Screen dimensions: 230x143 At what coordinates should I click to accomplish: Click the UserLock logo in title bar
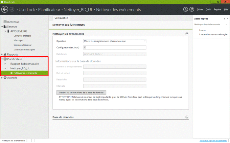tap(2, 2)
